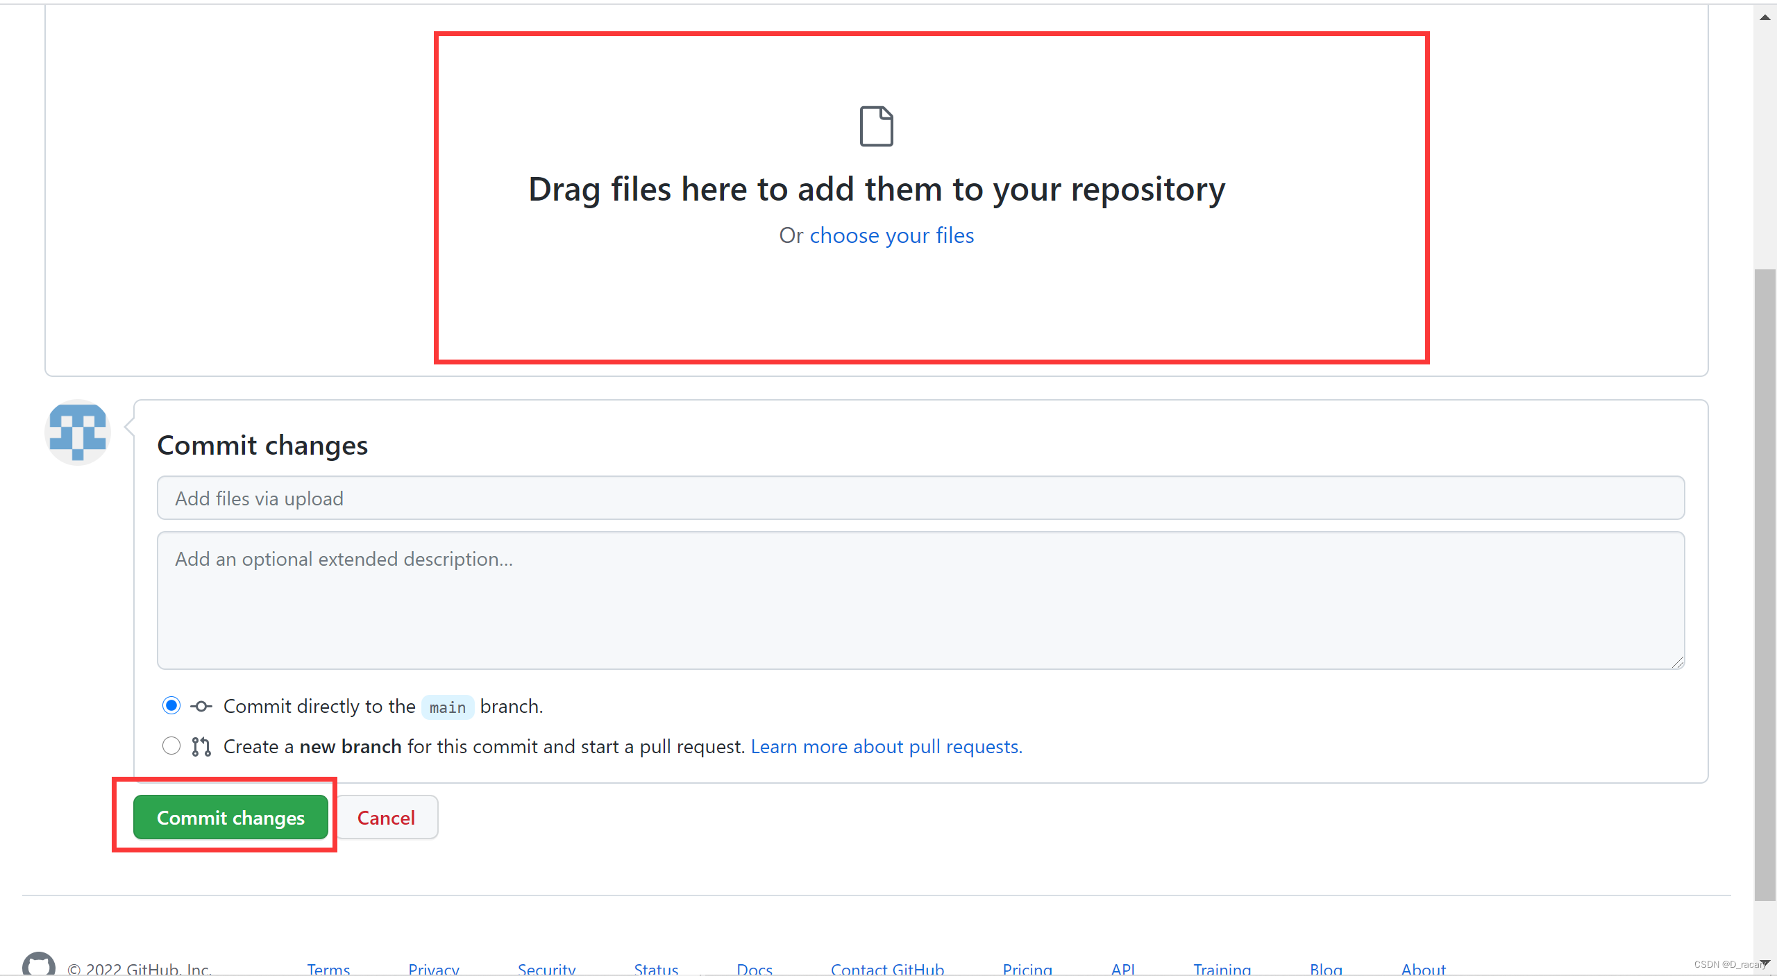
Task: Select 'Commit directly to the main branch' radio
Action: (171, 706)
